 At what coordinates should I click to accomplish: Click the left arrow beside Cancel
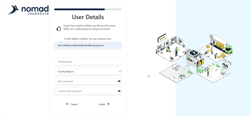[67, 104]
